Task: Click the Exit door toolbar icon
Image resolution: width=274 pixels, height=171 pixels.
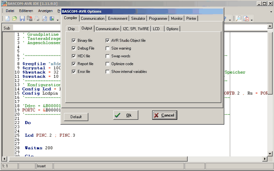Action: (52, 18)
